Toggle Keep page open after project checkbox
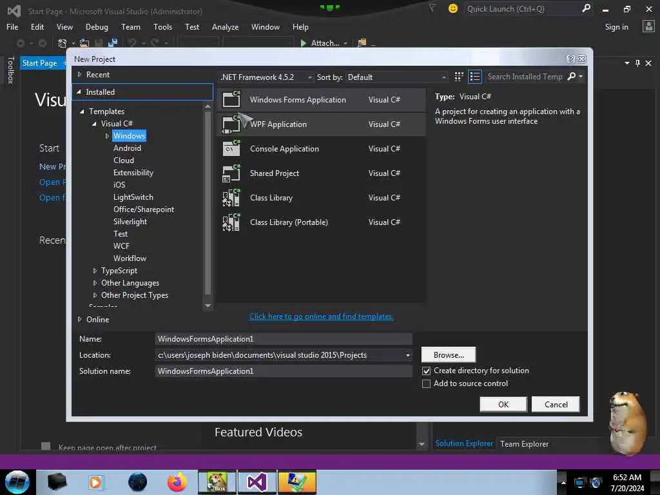Image resolution: width=660 pixels, height=495 pixels. (46, 446)
